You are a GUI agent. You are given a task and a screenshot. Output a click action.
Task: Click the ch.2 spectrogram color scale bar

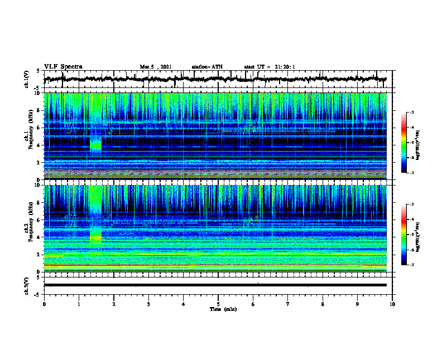coord(404,235)
